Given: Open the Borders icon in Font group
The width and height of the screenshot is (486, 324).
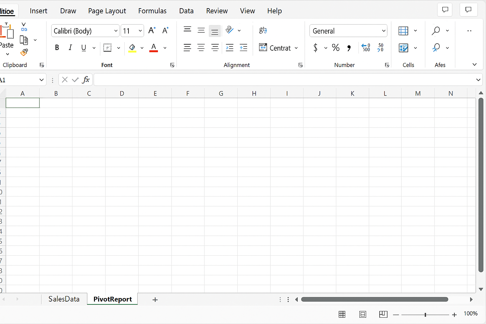Looking at the screenshot, I should click(108, 48).
